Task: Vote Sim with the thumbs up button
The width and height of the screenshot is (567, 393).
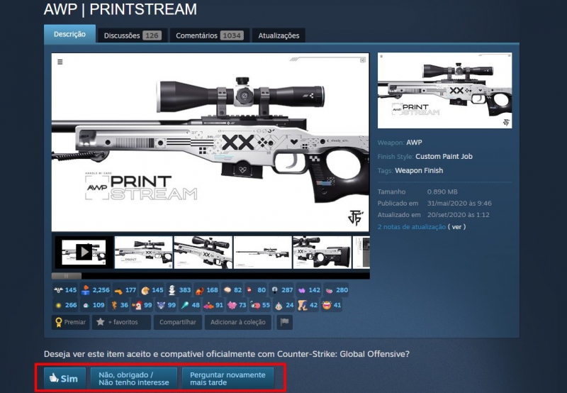Action: 64,379
